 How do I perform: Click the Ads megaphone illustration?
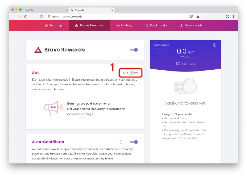click(x=54, y=108)
